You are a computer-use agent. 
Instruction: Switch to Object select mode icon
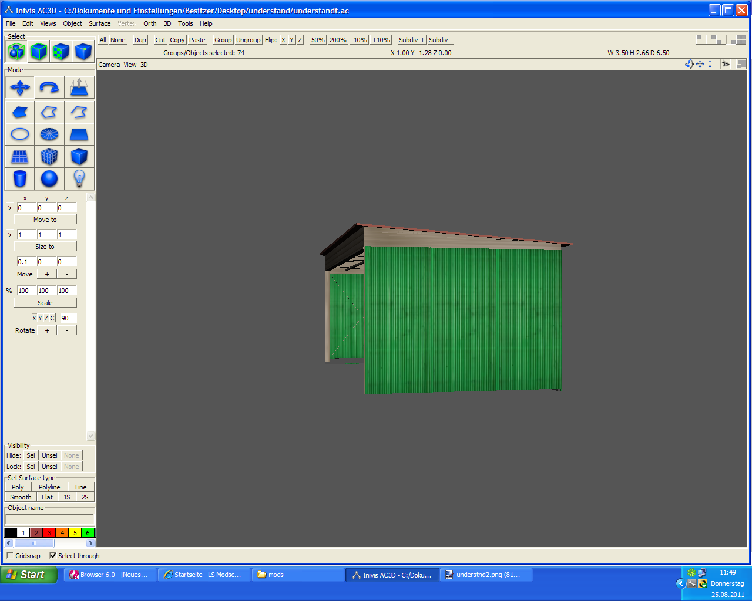pyautogui.click(x=39, y=52)
